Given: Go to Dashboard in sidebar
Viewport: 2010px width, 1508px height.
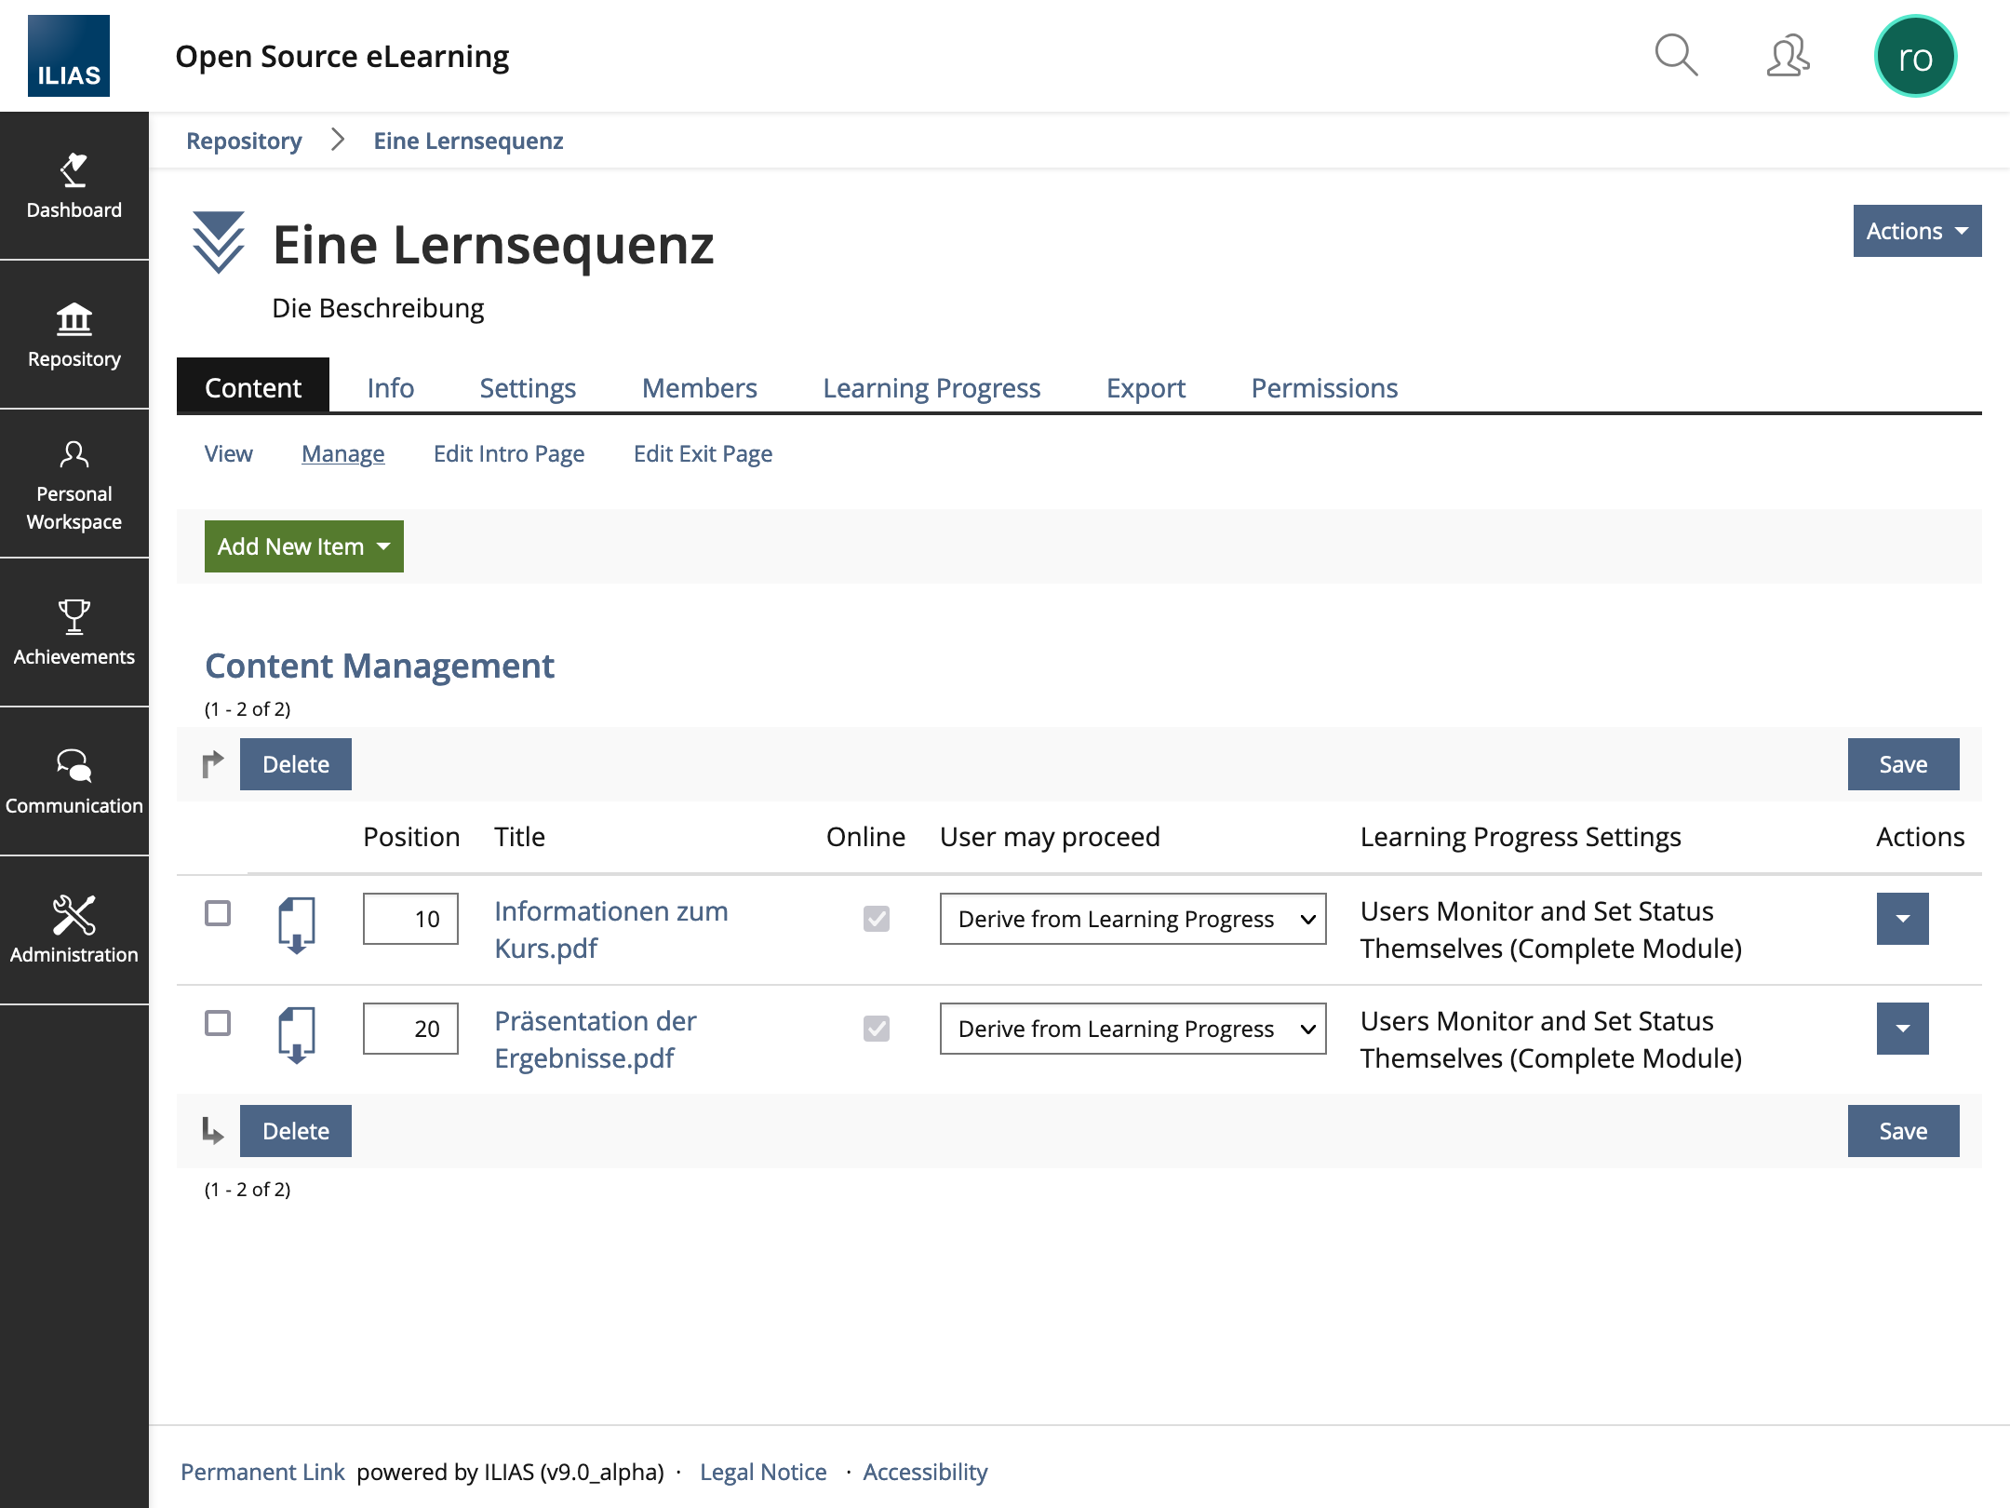Looking at the screenshot, I should tap(74, 186).
